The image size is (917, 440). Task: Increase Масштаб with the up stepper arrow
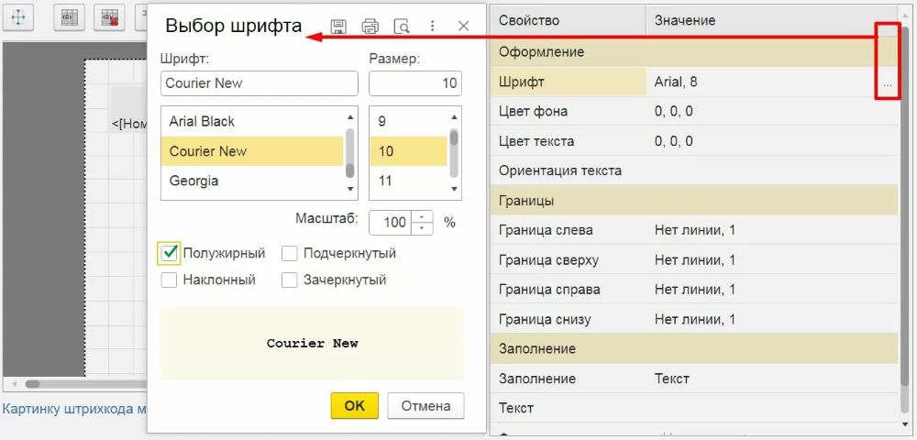coord(422,216)
